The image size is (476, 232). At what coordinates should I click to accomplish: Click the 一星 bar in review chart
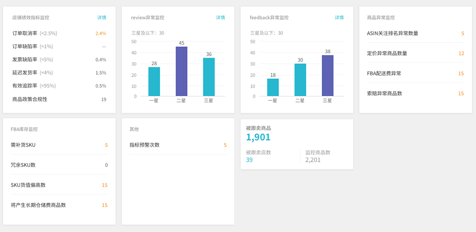pyautogui.click(x=154, y=82)
